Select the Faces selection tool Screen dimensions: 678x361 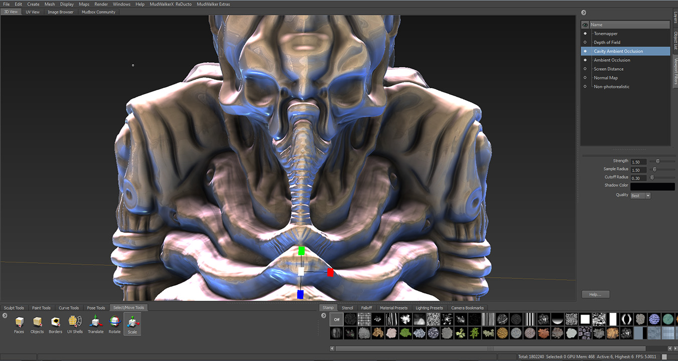pyautogui.click(x=19, y=322)
